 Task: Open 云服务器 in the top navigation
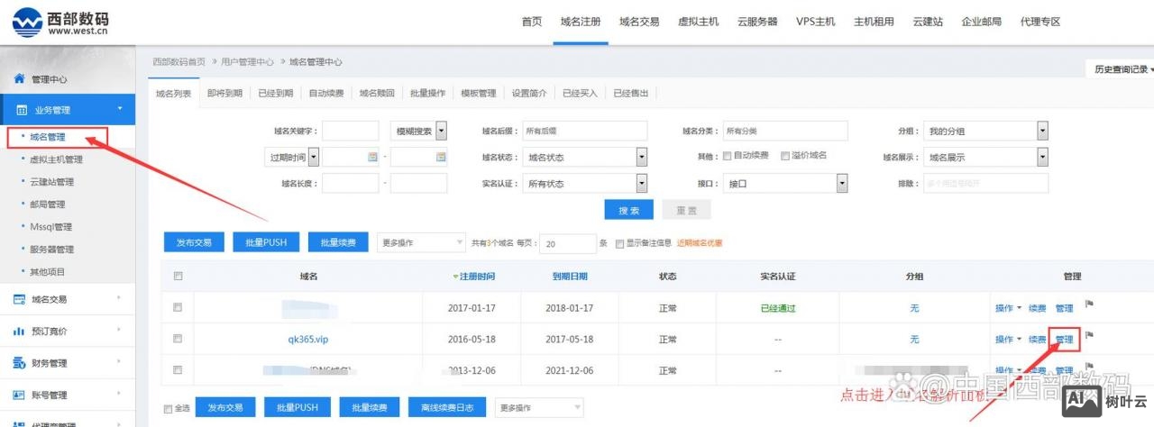757,22
